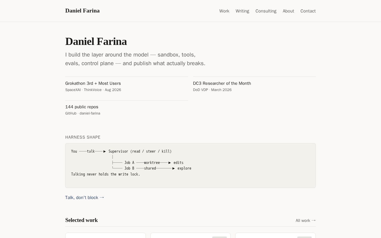Click the "HARNESS SHAPE" section label
Viewport: 381px width, 238px height.
point(83,137)
